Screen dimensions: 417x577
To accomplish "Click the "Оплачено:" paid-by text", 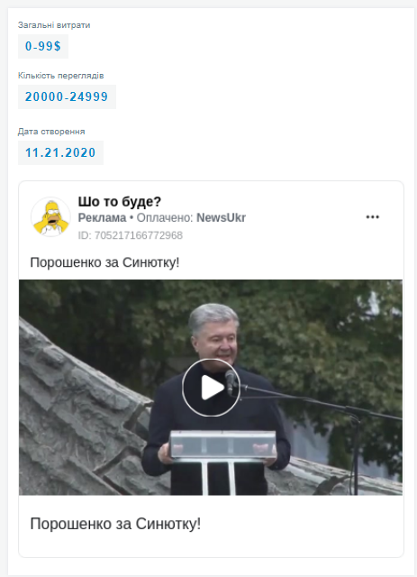I will tap(165, 218).
